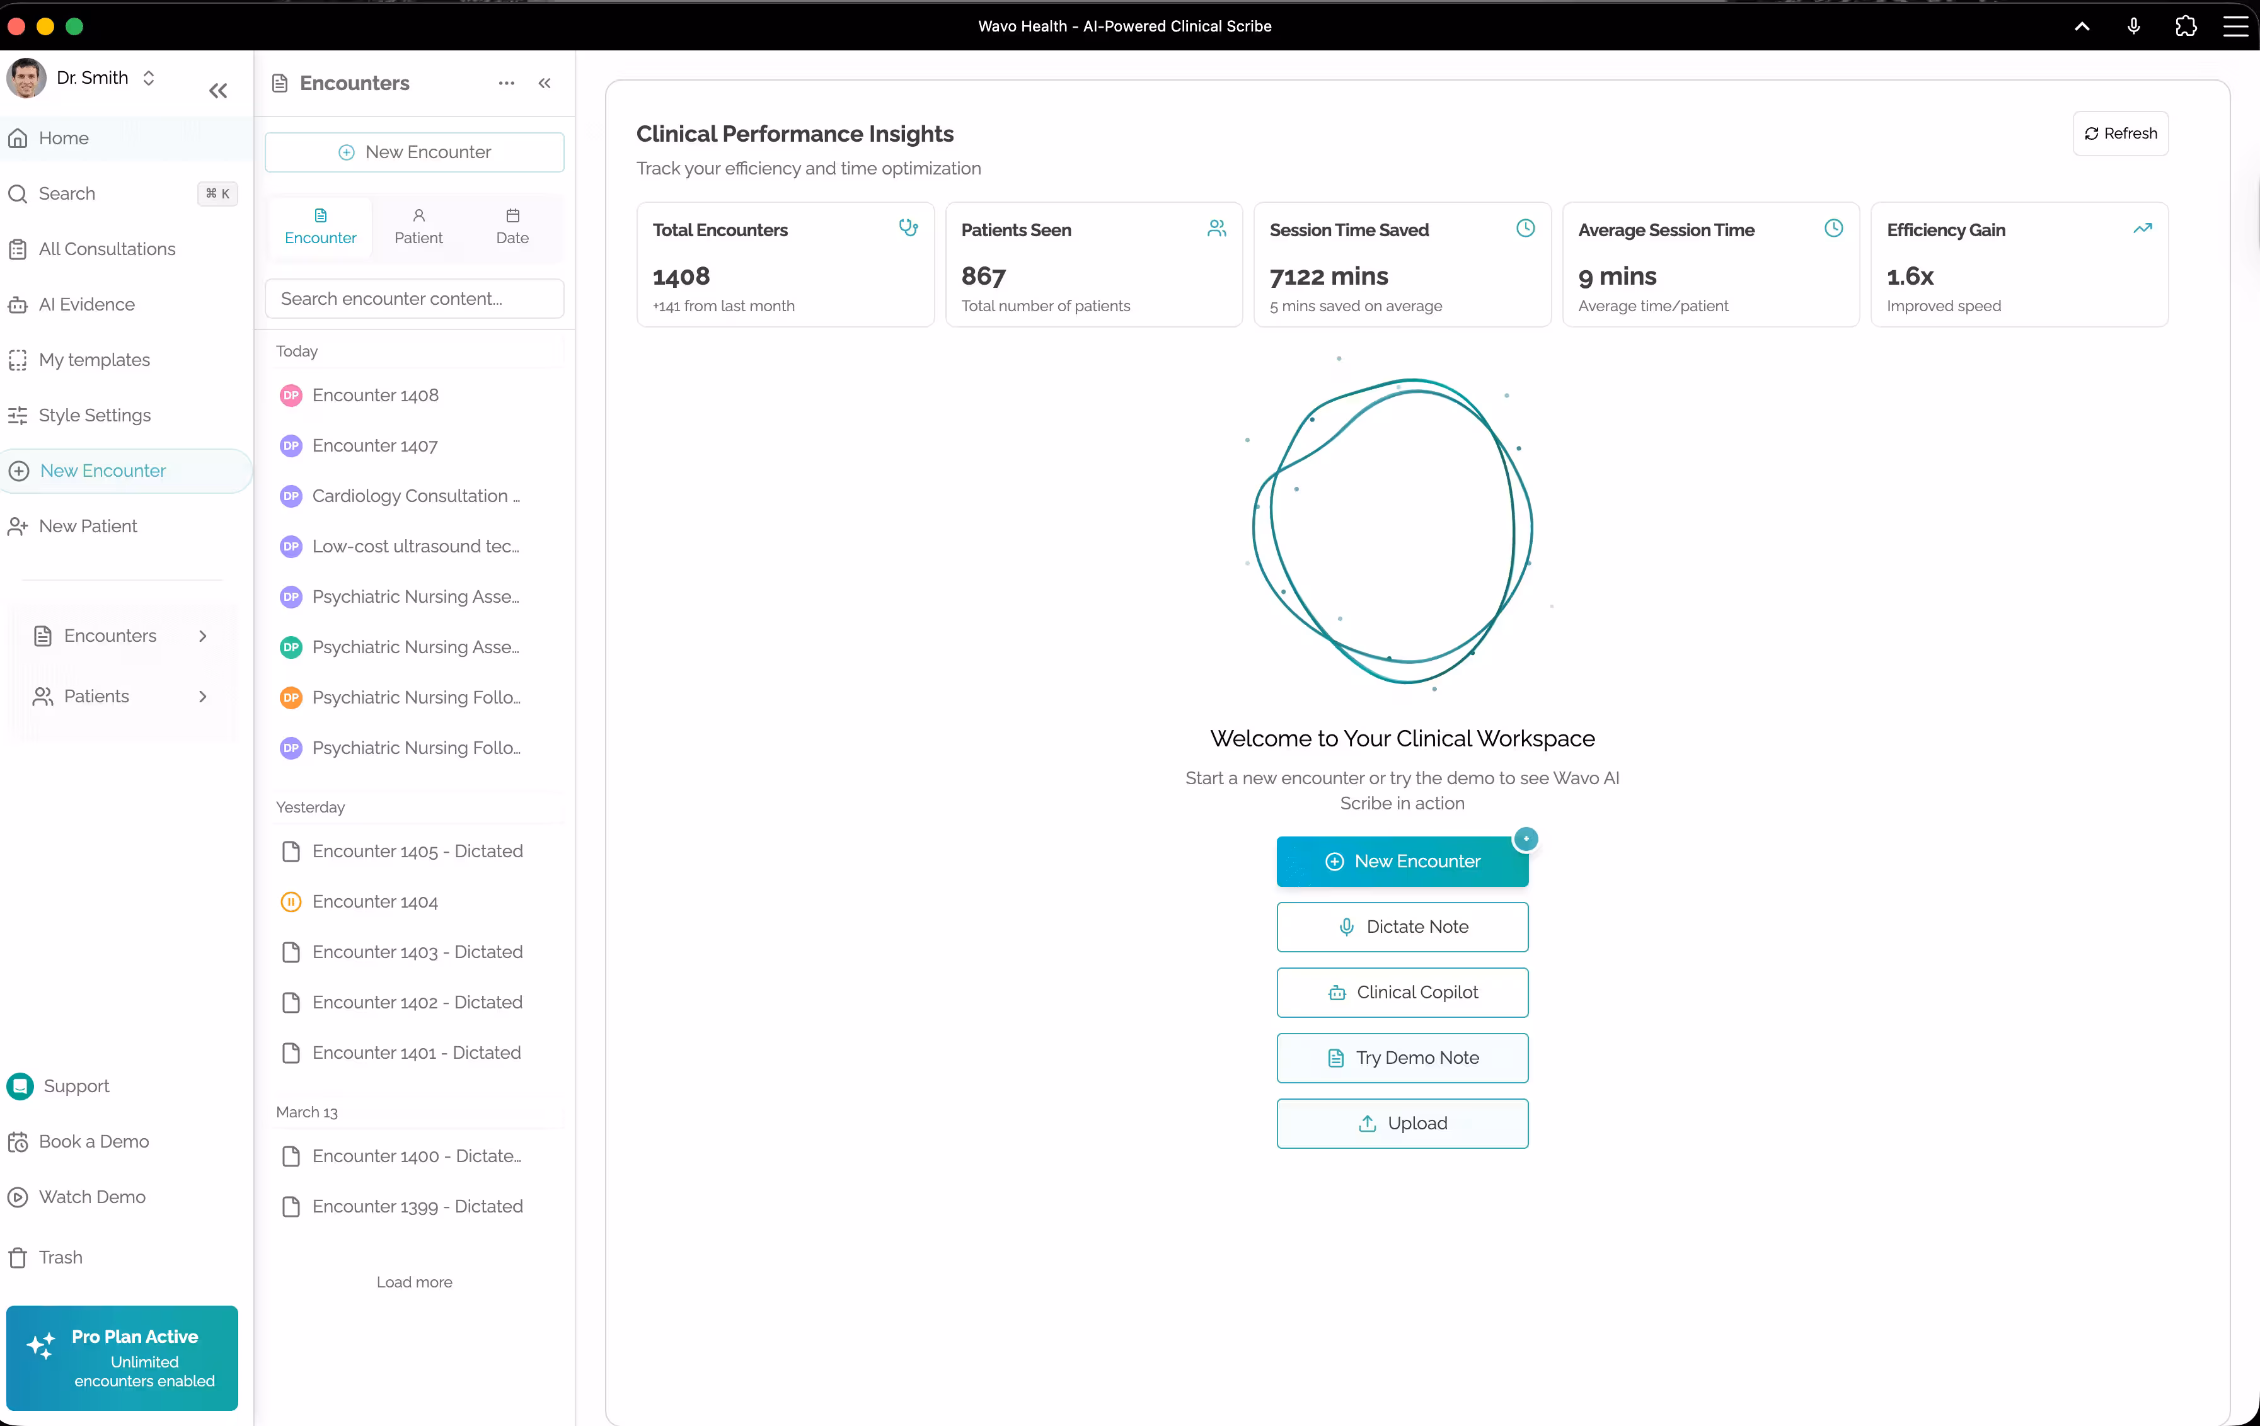Click the Support chat icon
Viewport: 2260px width, 1426px height.
20,1087
